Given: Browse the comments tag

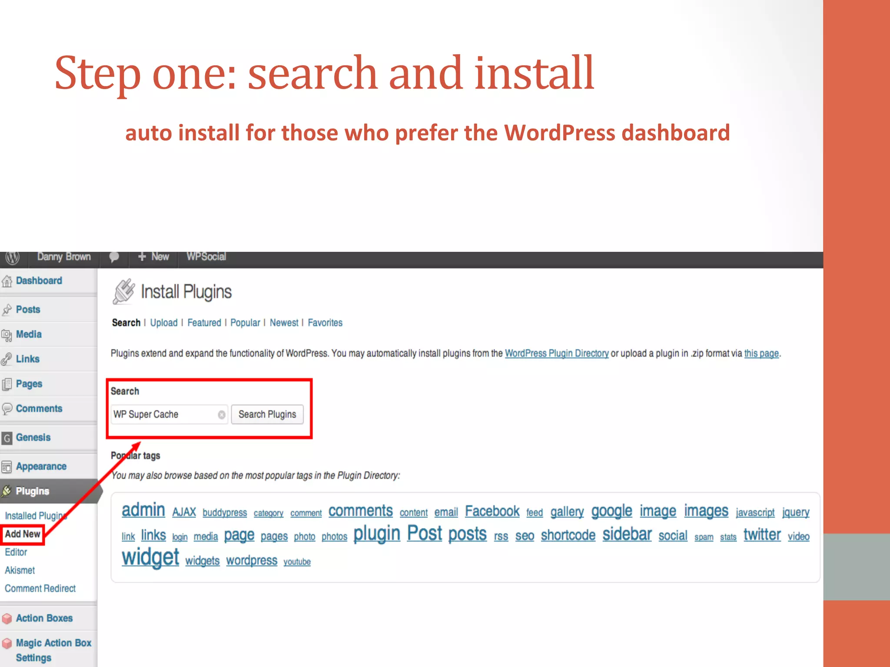Looking at the screenshot, I should (x=361, y=511).
